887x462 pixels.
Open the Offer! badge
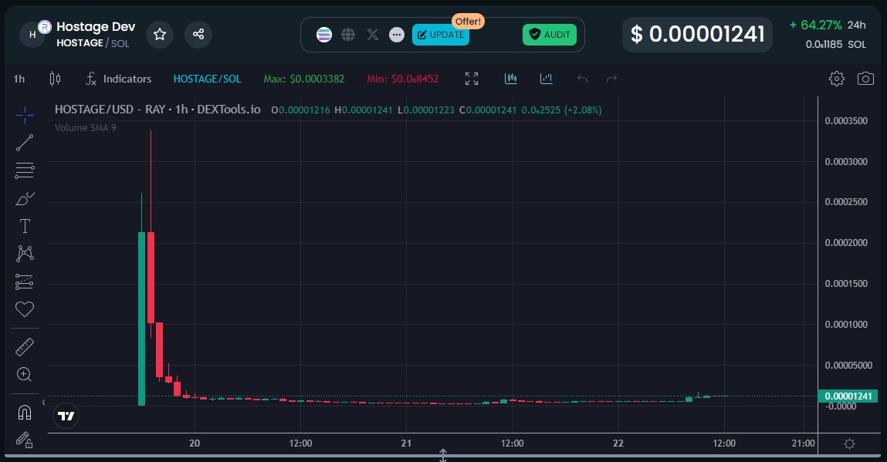[468, 22]
